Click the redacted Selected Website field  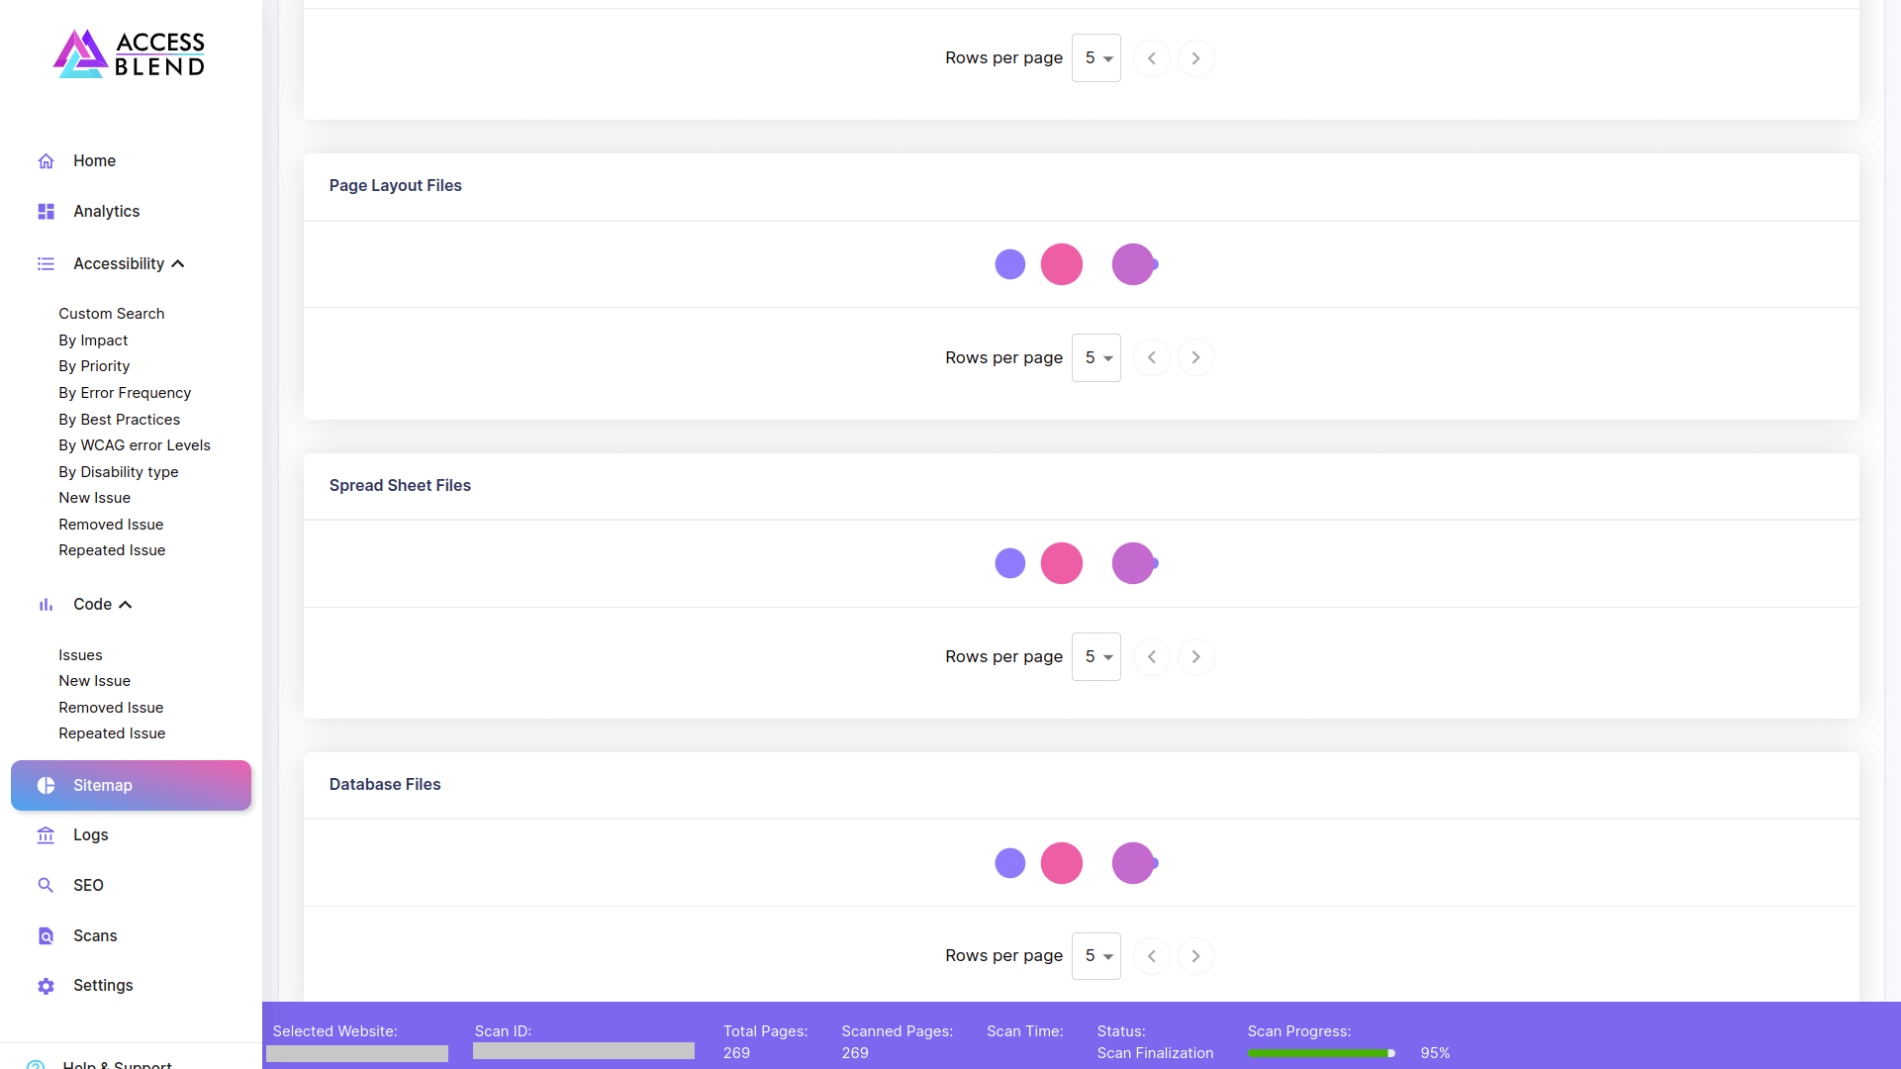[x=357, y=1054]
